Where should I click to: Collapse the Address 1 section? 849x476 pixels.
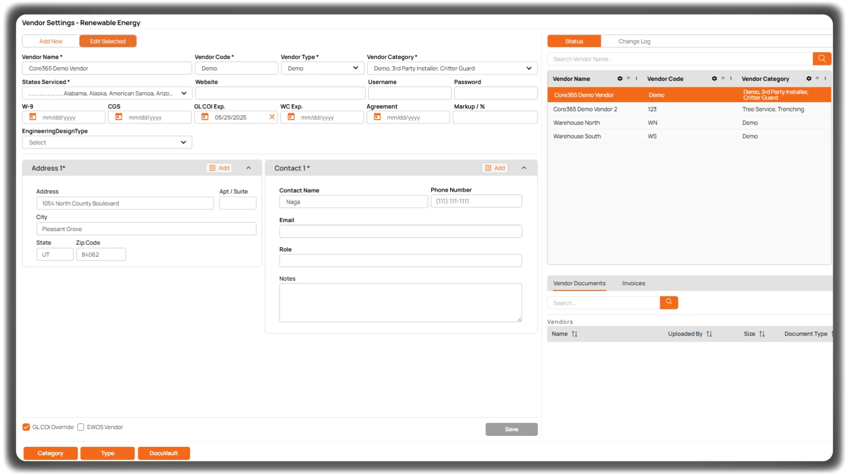click(249, 168)
